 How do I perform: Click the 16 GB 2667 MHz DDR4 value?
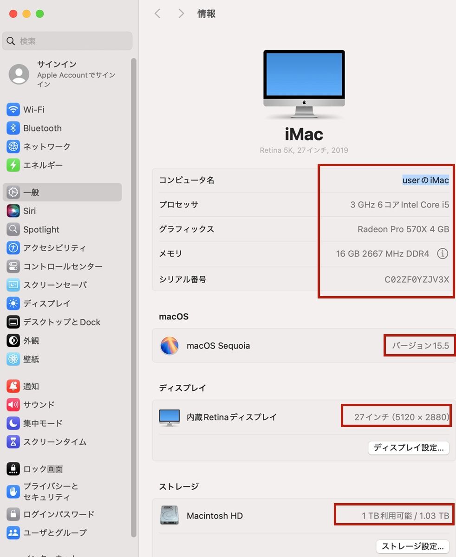tap(383, 254)
